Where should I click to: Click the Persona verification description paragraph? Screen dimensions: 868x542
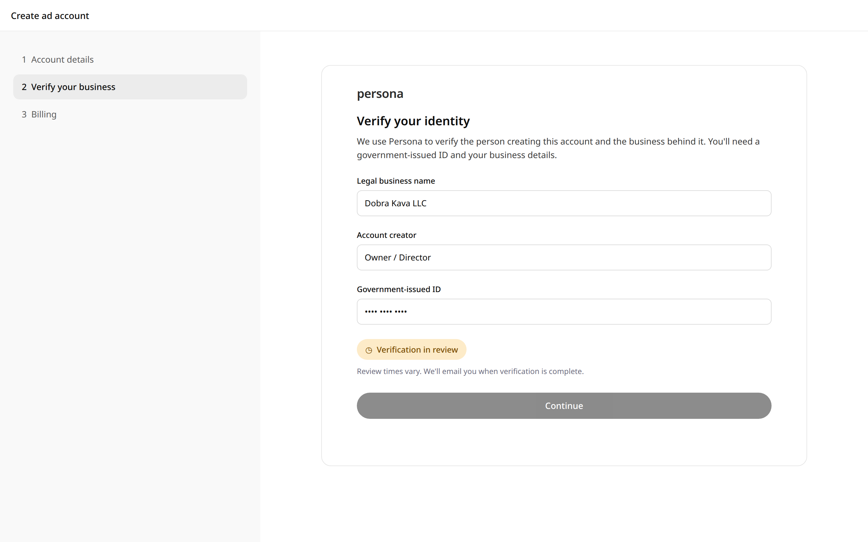(x=558, y=148)
